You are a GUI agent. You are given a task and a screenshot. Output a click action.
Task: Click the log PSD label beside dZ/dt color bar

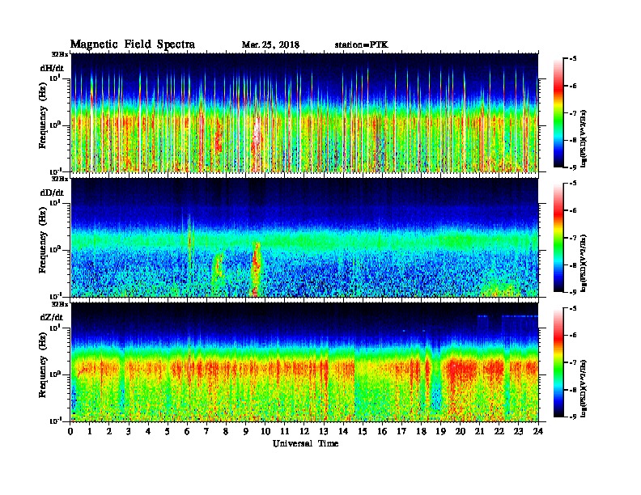click(x=584, y=388)
